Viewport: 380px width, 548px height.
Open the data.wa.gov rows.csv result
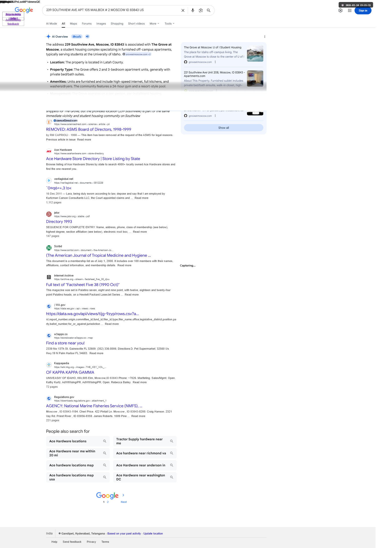(92, 314)
